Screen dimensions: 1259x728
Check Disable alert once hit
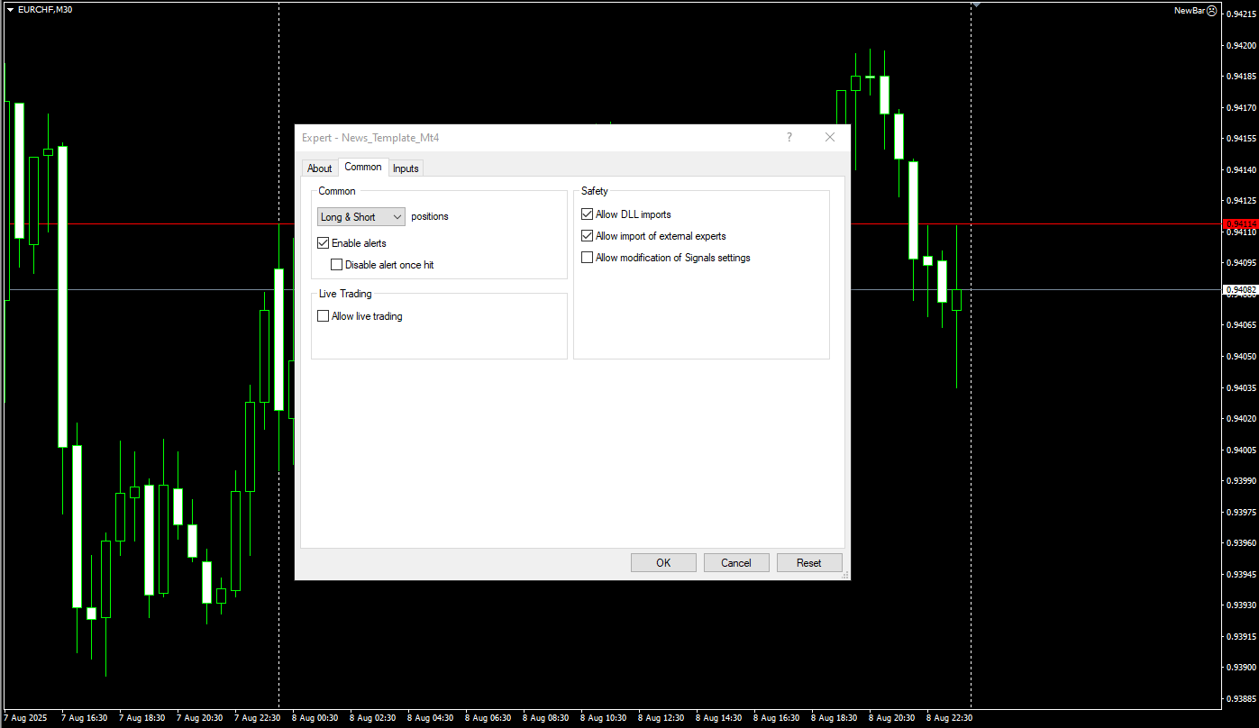tap(337, 265)
